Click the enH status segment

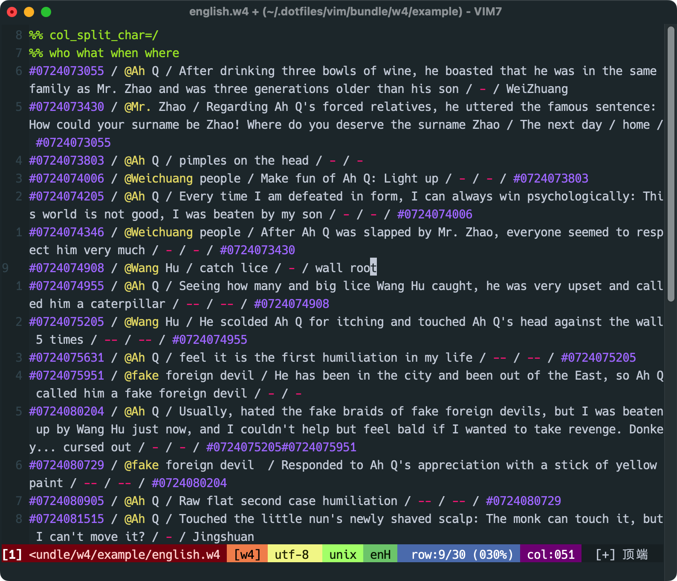click(380, 554)
